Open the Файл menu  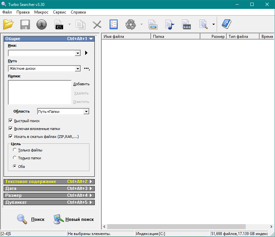[x=7, y=12]
